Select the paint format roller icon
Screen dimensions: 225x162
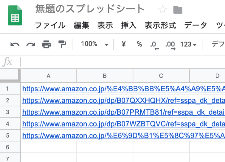point(62,44)
